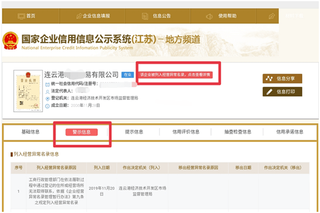
Task: Switch to the 信用承诺信息 tab
Action: click(290, 132)
